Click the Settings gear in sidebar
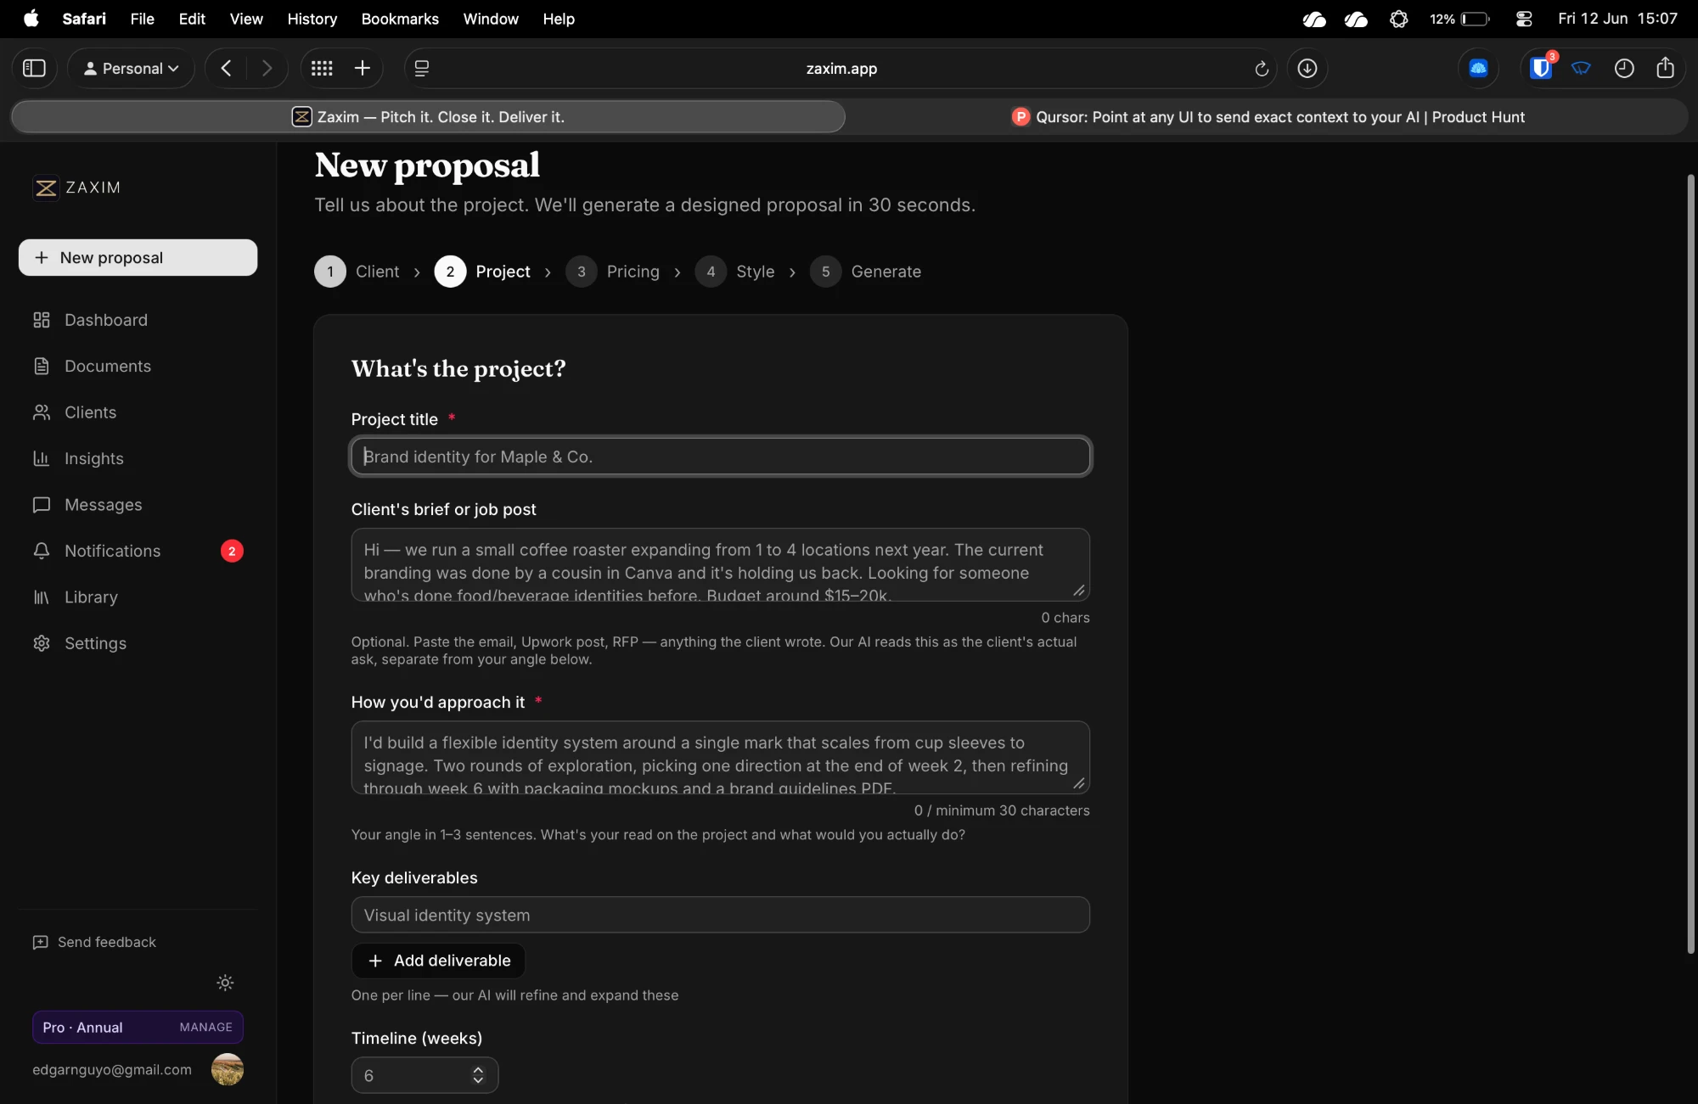This screenshot has width=1698, height=1104. (x=41, y=643)
